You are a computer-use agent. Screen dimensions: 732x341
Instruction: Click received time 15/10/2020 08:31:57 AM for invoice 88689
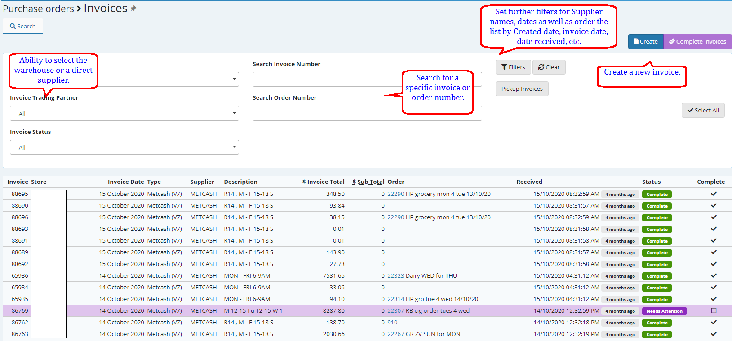[x=567, y=252]
